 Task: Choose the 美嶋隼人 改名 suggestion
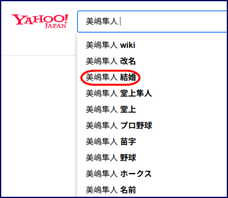(x=152, y=61)
